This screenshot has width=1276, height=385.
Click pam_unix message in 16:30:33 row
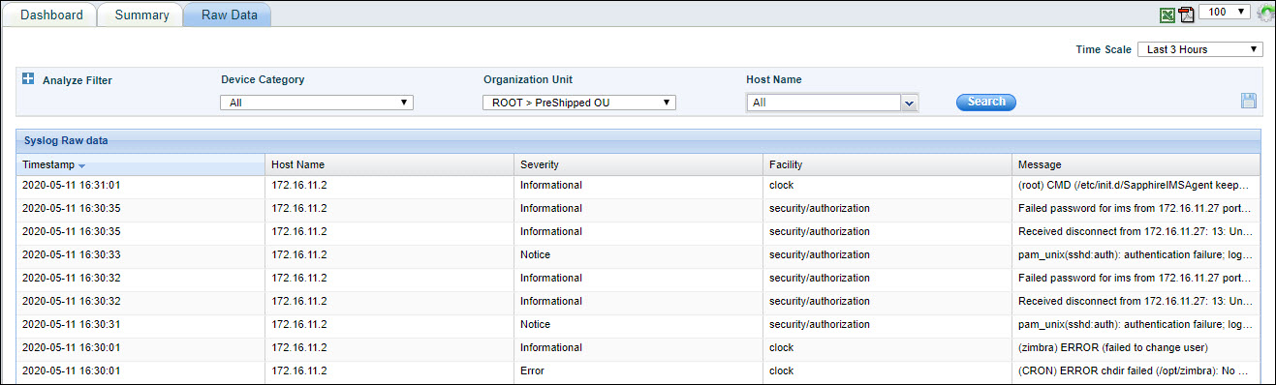click(x=1135, y=254)
